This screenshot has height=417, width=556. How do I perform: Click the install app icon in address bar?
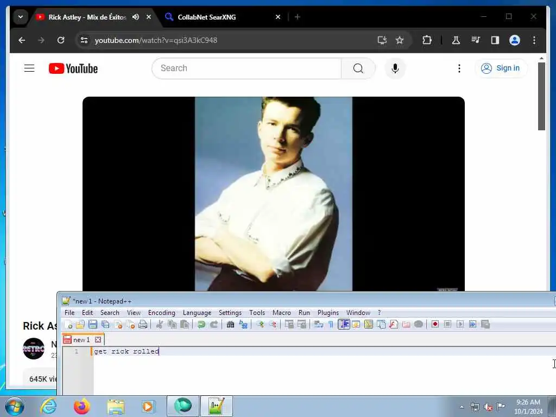tap(382, 40)
